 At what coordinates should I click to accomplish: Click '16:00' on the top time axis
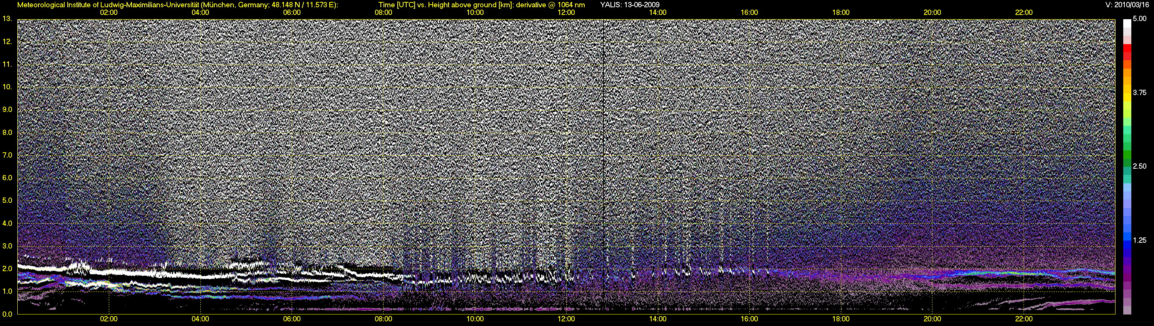[x=749, y=13]
